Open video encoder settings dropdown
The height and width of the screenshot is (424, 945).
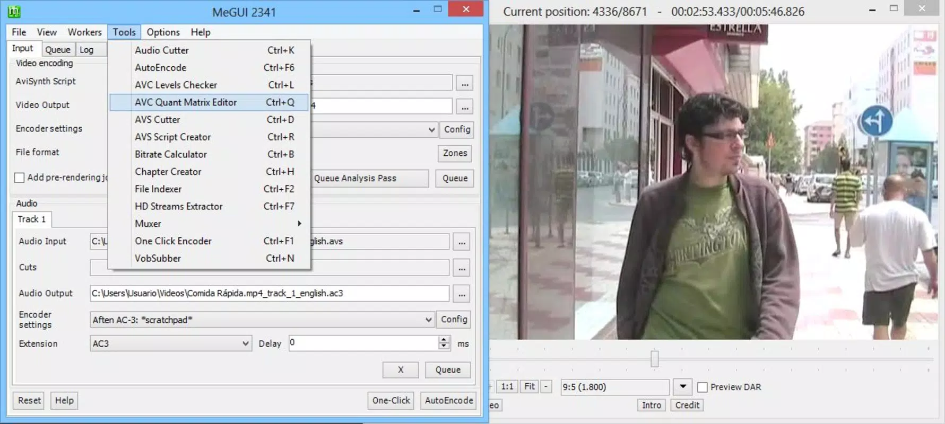pos(431,130)
